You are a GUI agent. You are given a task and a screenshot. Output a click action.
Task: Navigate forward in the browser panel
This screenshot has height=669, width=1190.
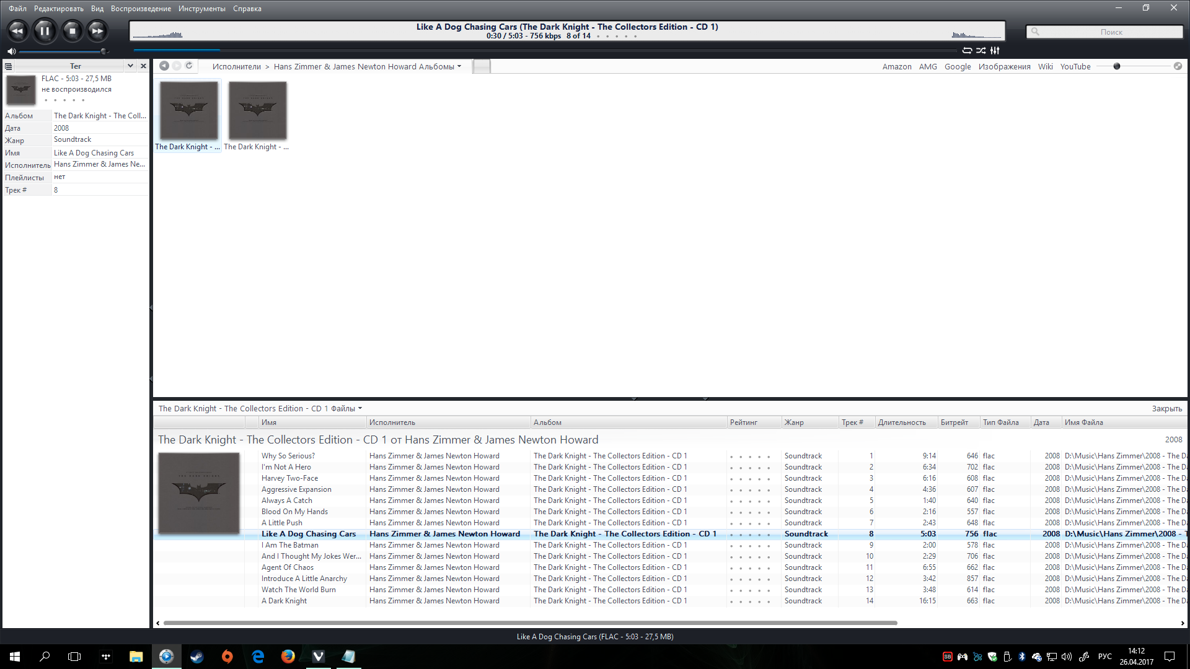click(177, 66)
